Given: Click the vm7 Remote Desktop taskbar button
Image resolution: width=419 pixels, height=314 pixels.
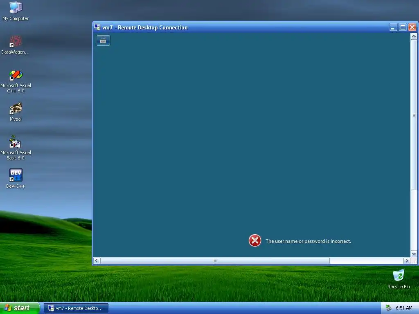Looking at the screenshot, I should pyautogui.click(x=76, y=308).
